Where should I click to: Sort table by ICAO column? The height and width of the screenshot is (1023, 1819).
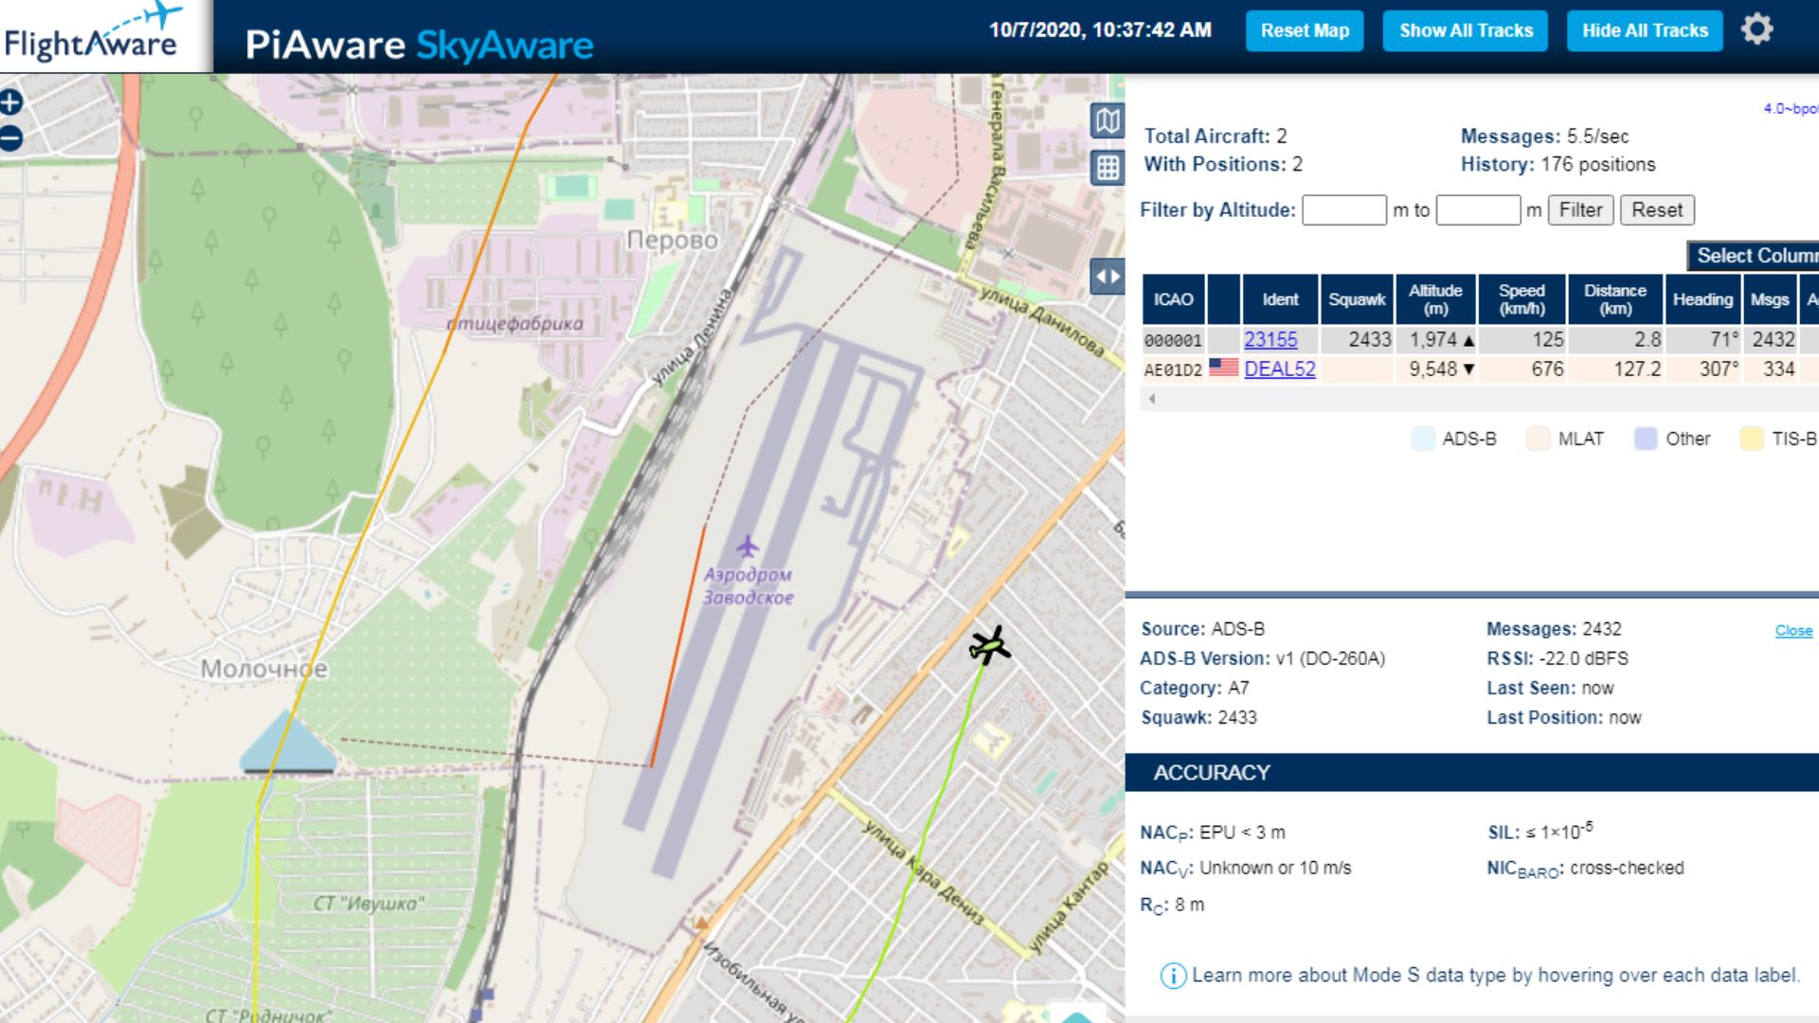(1173, 299)
